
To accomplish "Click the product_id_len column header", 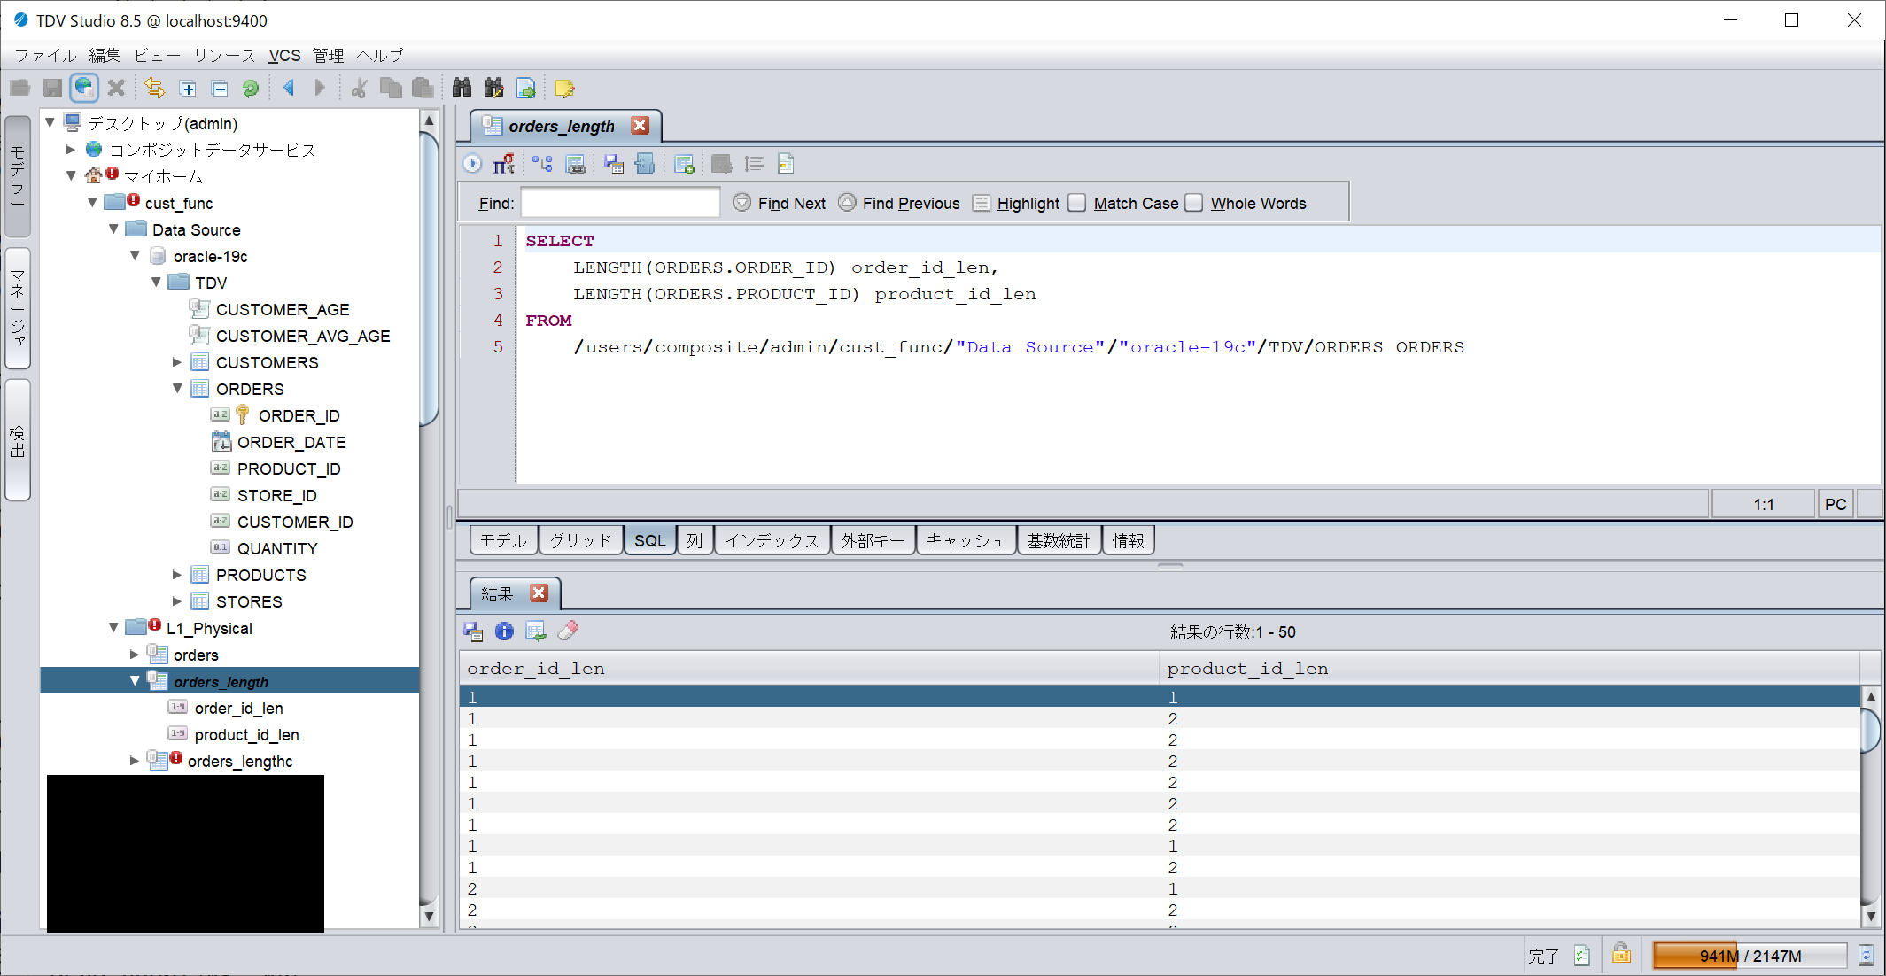I will (1510, 669).
